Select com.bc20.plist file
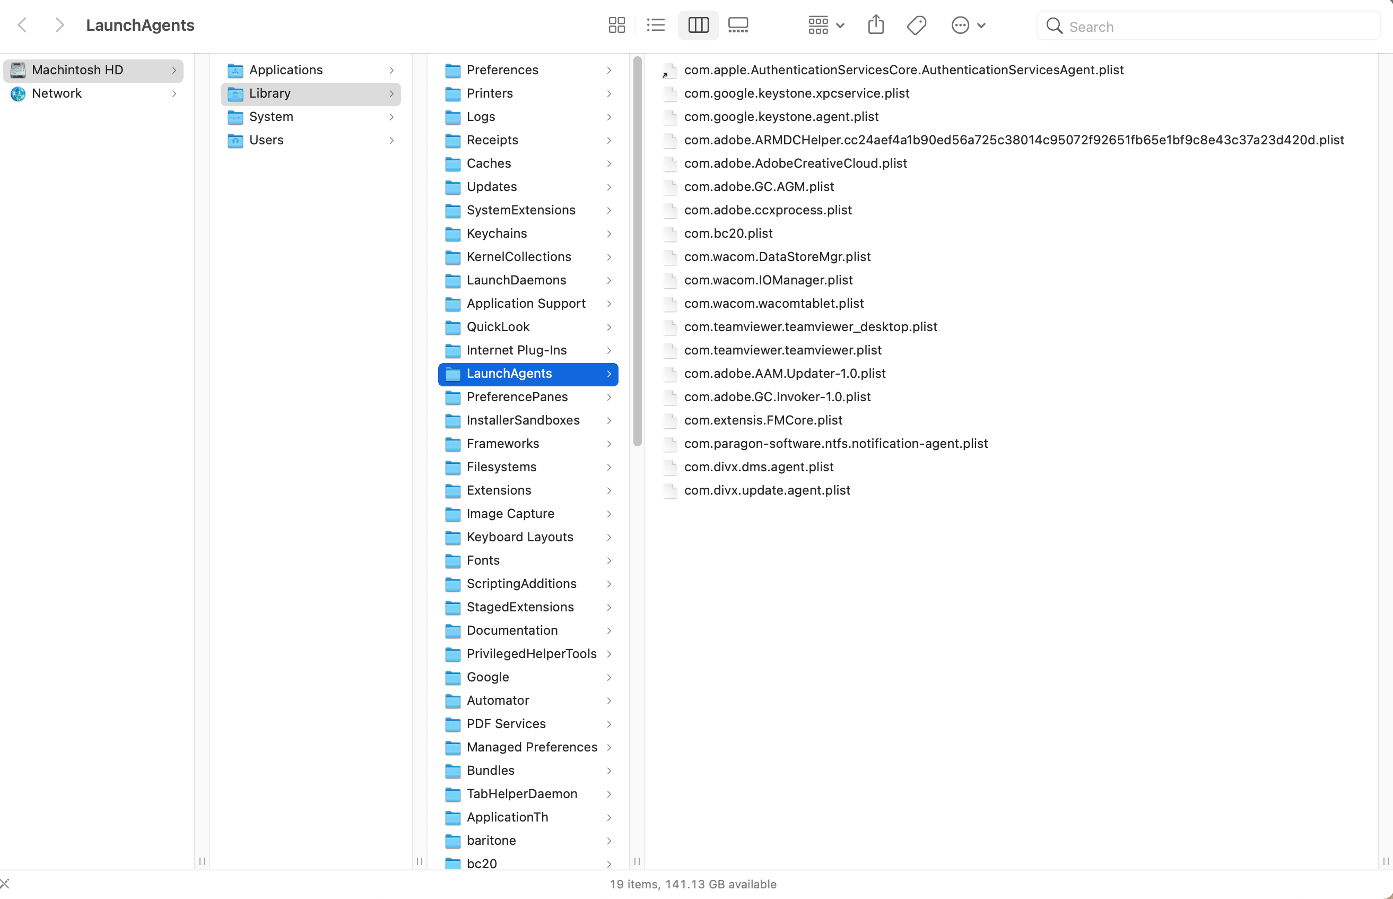 (728, 234)
